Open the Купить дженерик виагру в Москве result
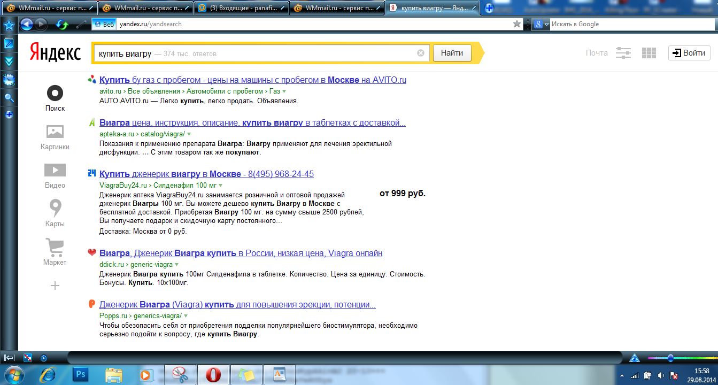 [x=206, y=174]
